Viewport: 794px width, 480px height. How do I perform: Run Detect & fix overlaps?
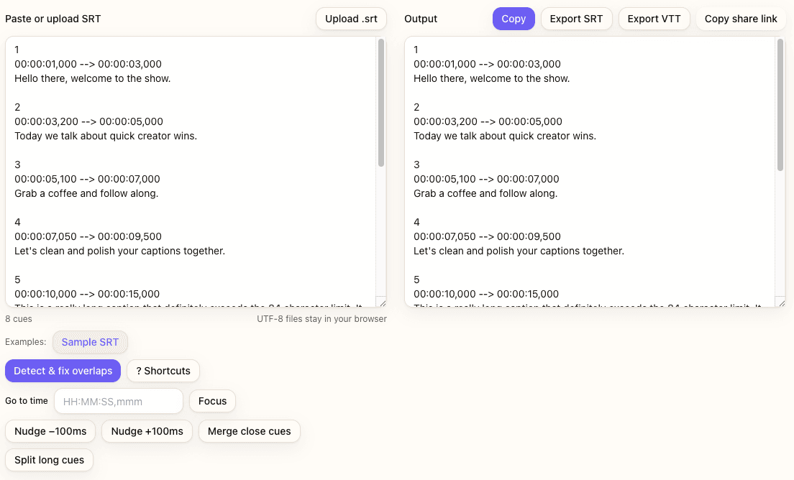pos(63,371)
